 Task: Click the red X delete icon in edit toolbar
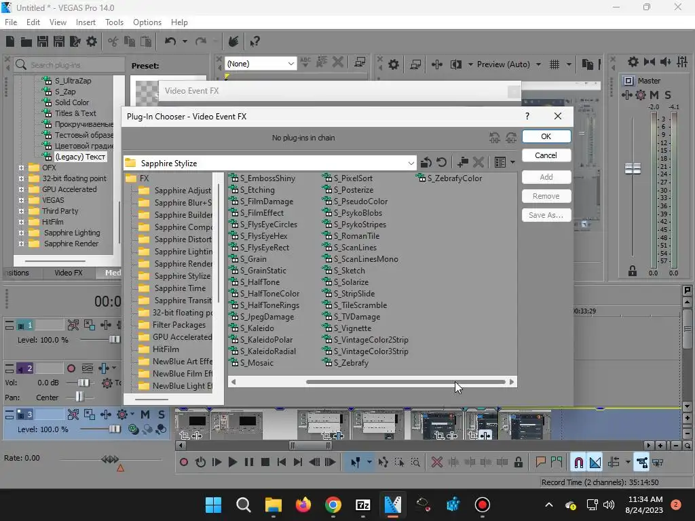coord(437,463)
